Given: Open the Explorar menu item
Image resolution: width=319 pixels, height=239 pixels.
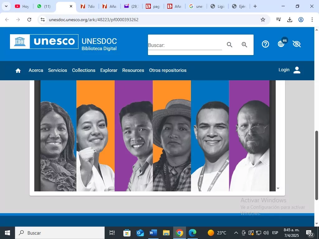Looking at the screenshot, I should (x=109, y=70).
